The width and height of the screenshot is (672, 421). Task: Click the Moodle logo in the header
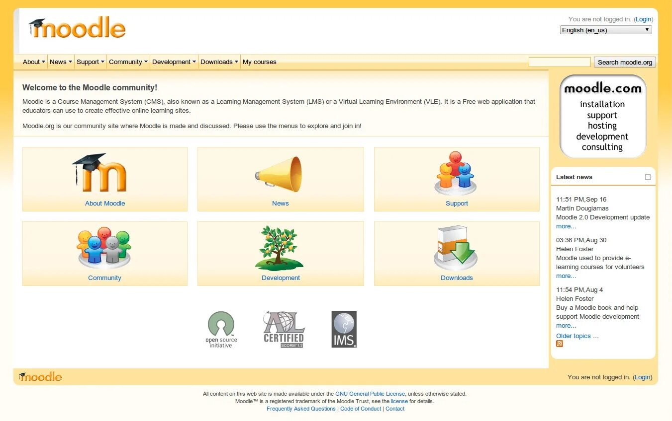pyautogui.click(x=77, y=27)
